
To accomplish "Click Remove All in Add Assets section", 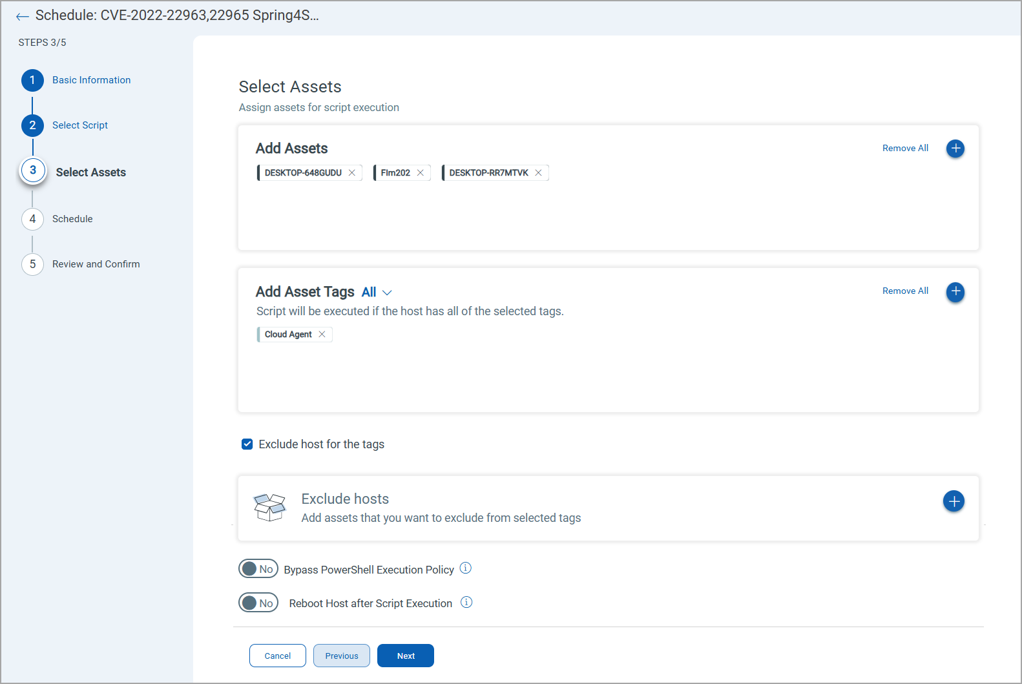I will point(905,149).
